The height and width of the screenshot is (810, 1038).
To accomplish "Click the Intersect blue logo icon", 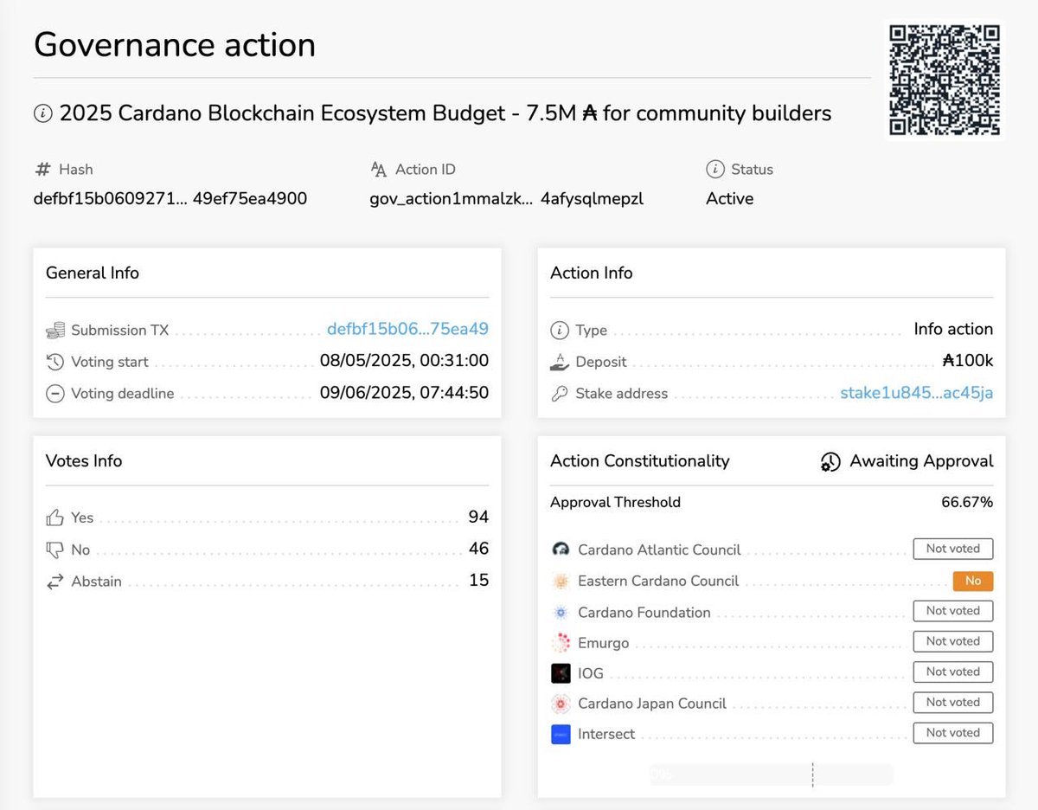I will pyautogui.click(x=561, y=734).
